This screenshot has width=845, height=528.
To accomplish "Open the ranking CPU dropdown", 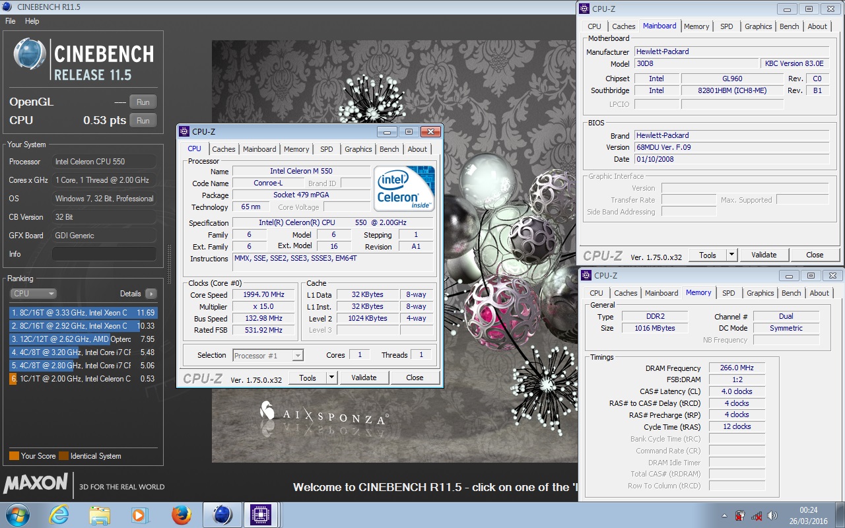I will click(x=33, y=294).
